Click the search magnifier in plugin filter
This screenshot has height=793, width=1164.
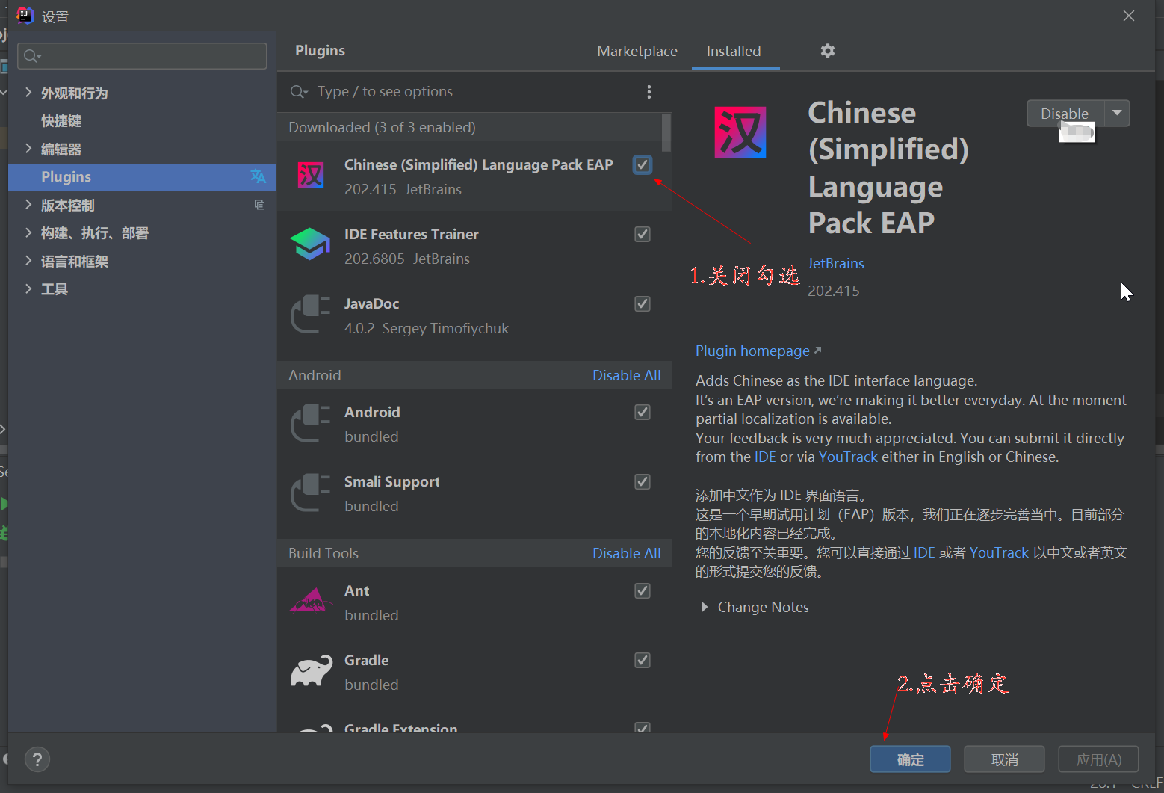(298, 92)
